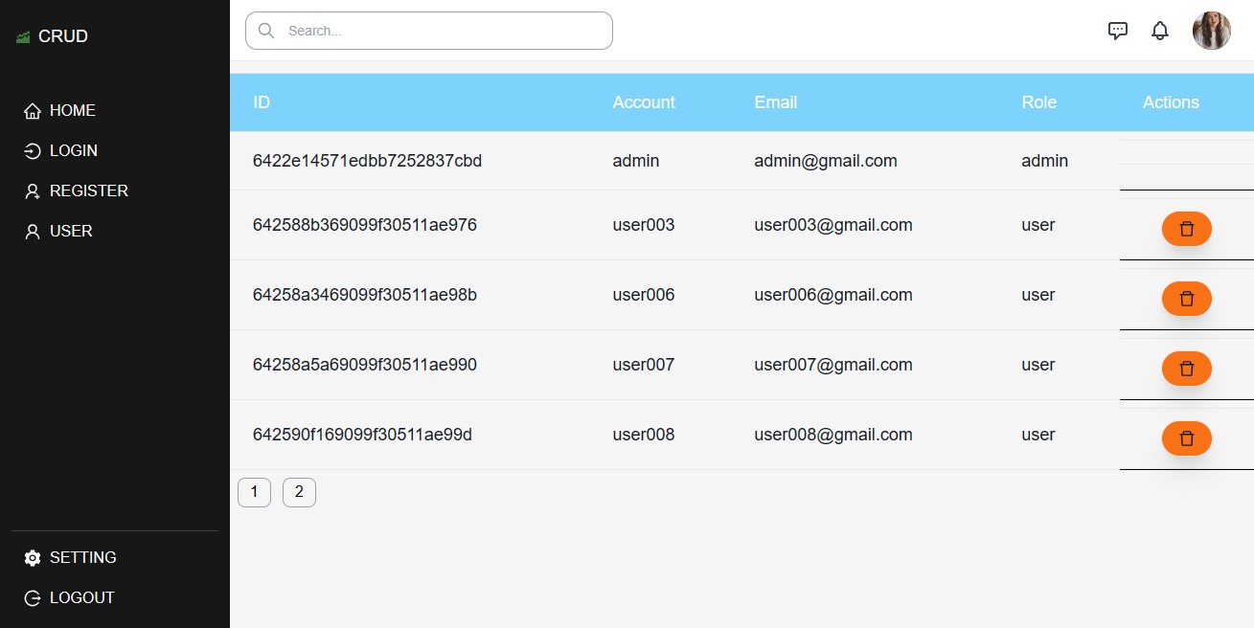Image resolution: width=1254 pixels, height=628 pixels.
Task: Click the Account column header
Action: 644,102
